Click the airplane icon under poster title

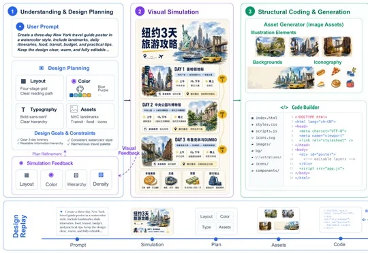click(161, 56)
